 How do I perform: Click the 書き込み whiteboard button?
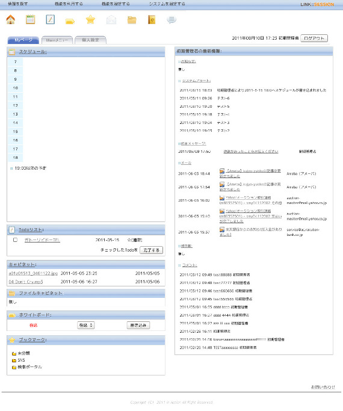(138, 325)
